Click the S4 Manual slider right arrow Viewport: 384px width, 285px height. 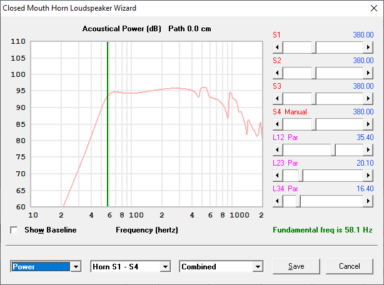click(368, 124)
